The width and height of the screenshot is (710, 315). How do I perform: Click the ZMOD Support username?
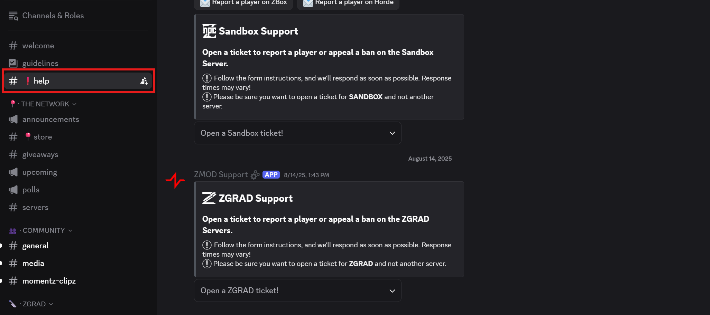point(221,175)
